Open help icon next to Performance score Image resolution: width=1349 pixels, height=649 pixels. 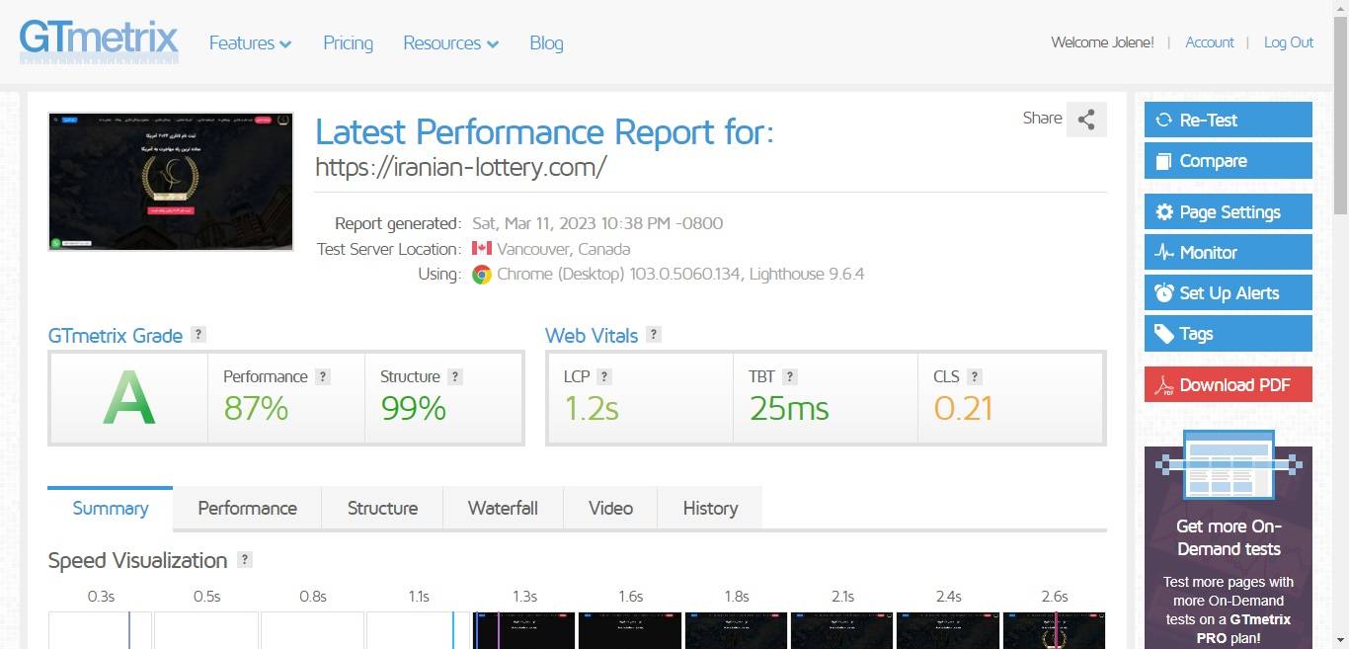pyautogui.click(x=323, y=376)
